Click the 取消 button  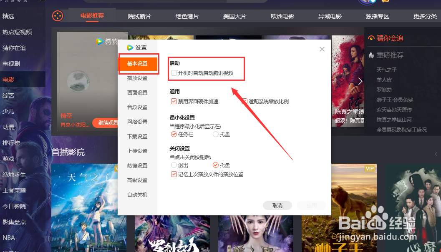coord(277,206)
